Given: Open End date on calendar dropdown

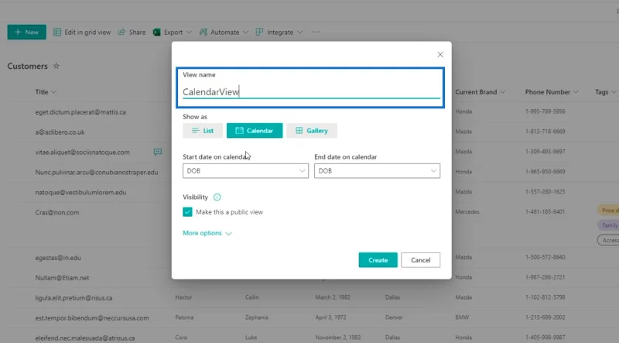Looking at the screenshot, I should tap(377, 170).
